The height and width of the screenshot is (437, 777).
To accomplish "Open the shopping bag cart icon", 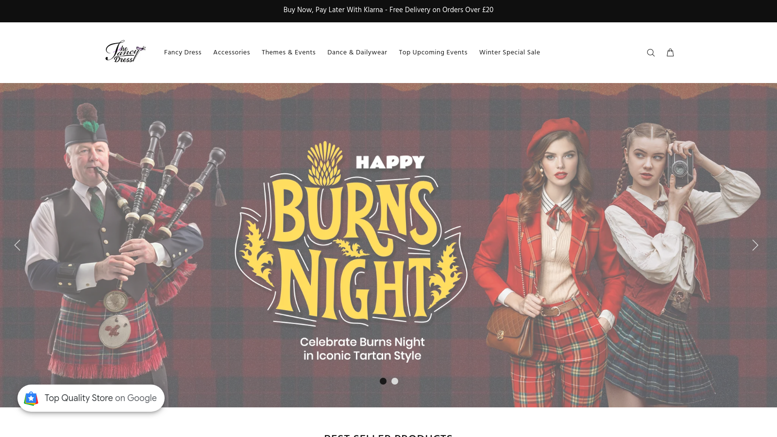I will [670, 52].
